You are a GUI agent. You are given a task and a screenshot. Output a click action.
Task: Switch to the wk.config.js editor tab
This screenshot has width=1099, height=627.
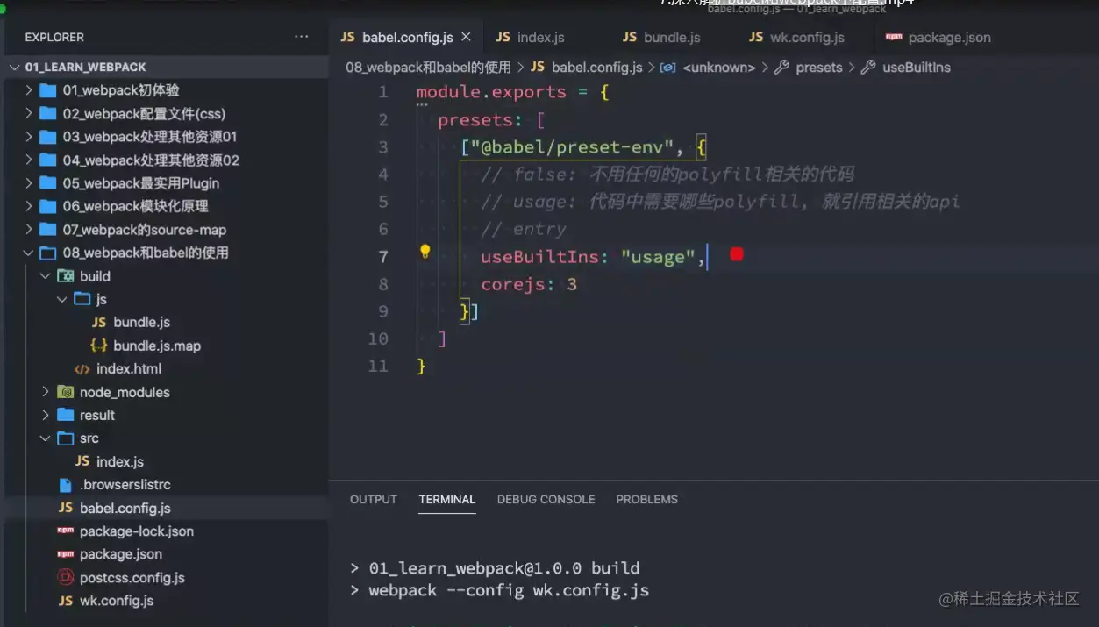[807, 37]
